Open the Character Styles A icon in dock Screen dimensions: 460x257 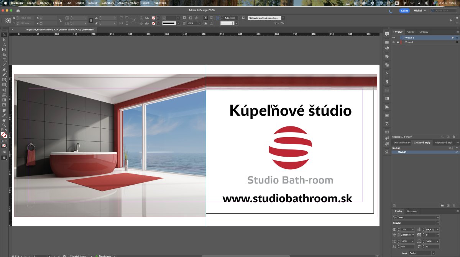tap(387, 152)
